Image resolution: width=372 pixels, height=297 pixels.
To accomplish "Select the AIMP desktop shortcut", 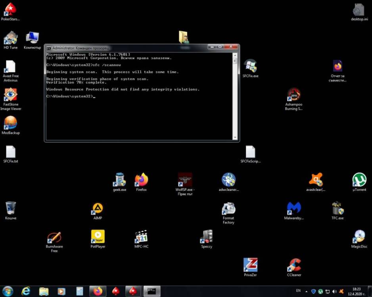I will [98, 211].
